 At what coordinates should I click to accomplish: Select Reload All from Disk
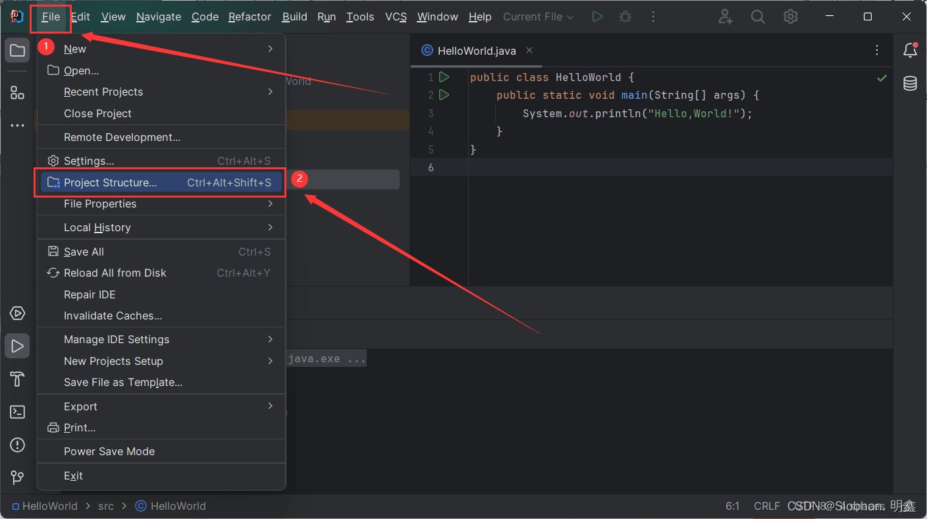point(161,273)
